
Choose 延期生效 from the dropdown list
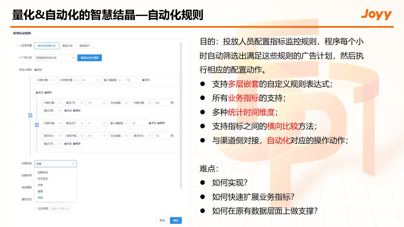point(55,172)
